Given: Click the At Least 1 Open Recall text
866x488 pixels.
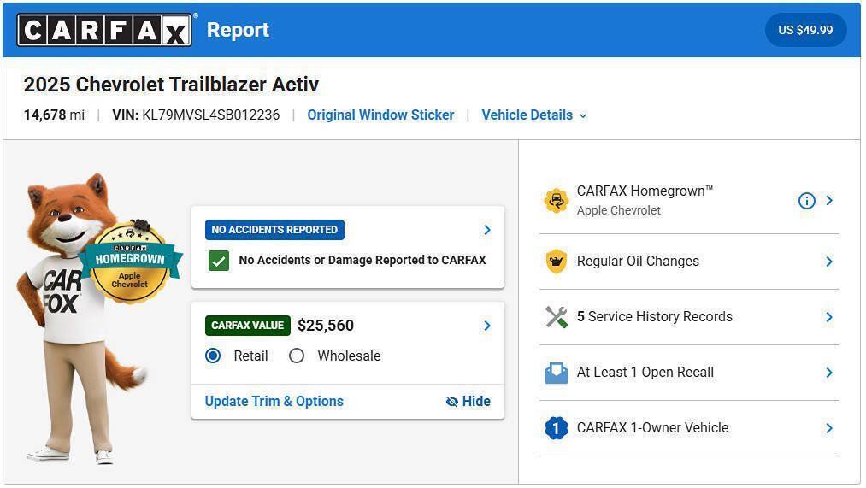Looking at the screenshot, I should pyautogui.click(x=645, y=373).
